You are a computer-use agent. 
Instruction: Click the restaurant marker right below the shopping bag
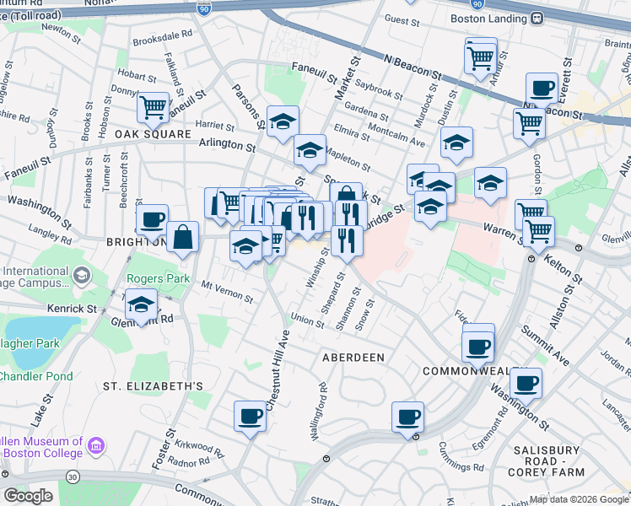(351, 213)
